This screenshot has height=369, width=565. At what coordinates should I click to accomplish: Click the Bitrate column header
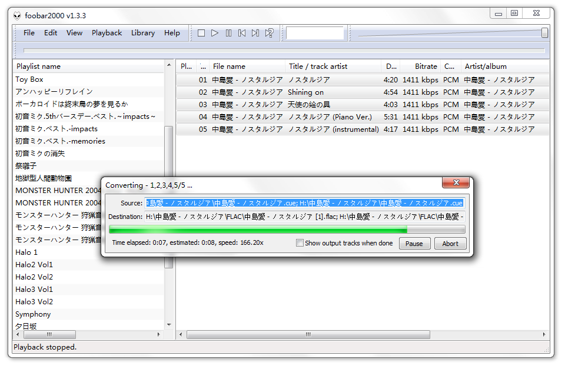pyautogui.click(x=421, y=67)
